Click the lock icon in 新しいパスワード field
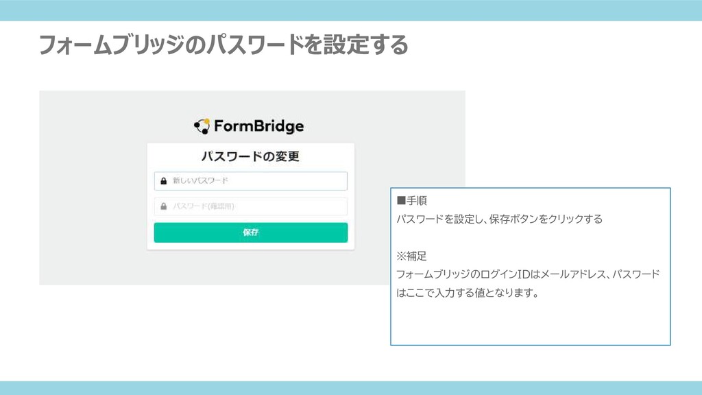 click(x=163, y=181)
